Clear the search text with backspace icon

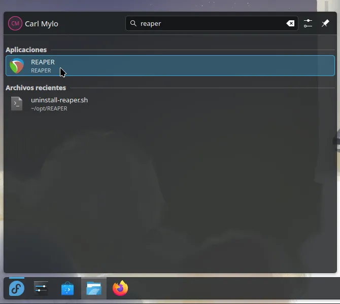pos(290,23)
